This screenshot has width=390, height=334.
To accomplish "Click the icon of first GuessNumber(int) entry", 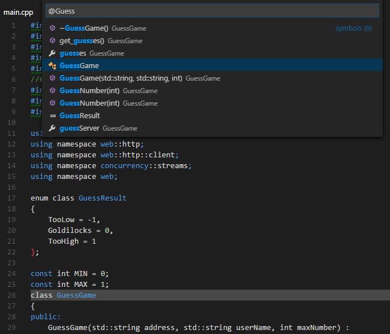I will click(x=53, y=90).
